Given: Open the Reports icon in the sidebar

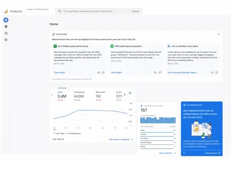Looking at the screenshot, I should (6, 27).
